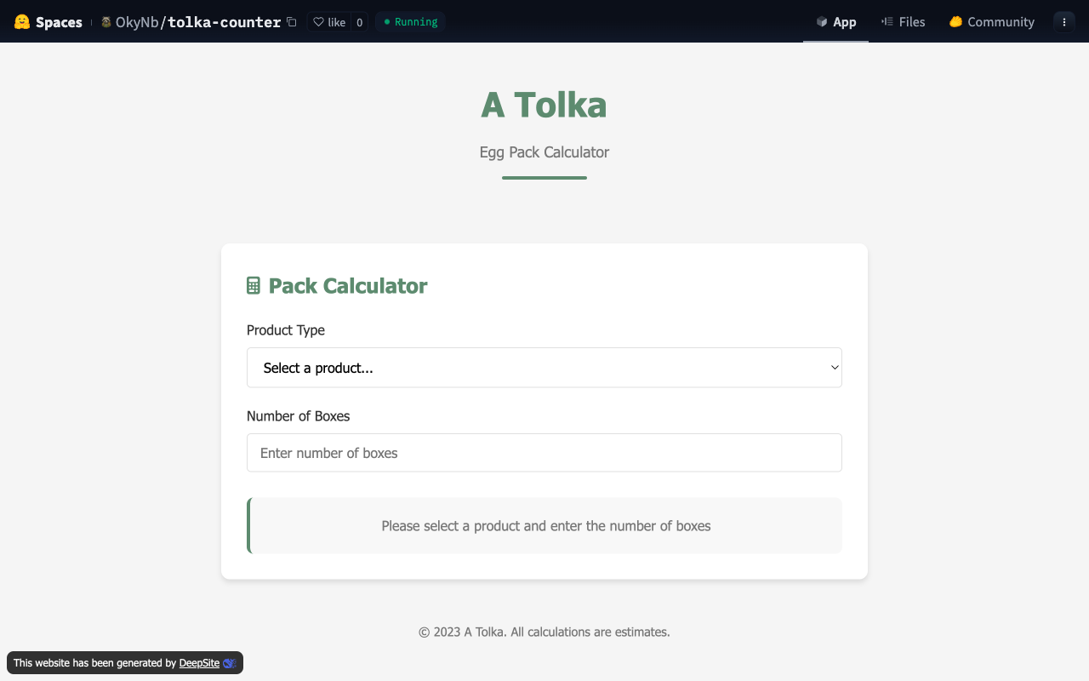
Task: Click the DeepSite badge logo icon
Action: [x=229, y=663]
